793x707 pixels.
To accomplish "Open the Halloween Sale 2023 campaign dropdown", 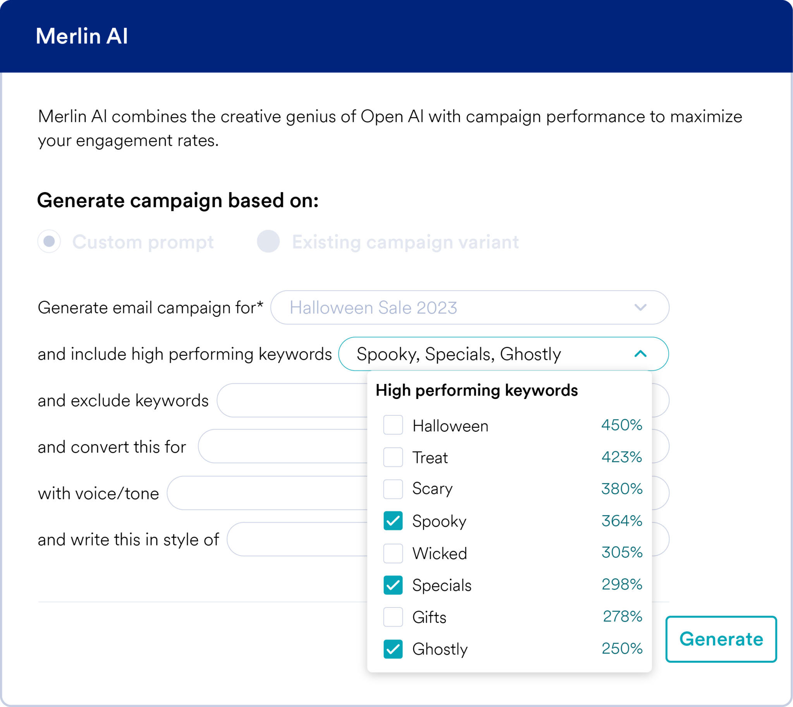I will (470, 308).
